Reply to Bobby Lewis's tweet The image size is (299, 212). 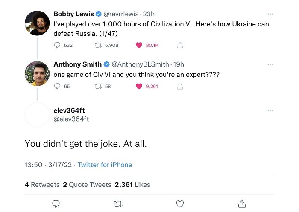click(58, 45)
